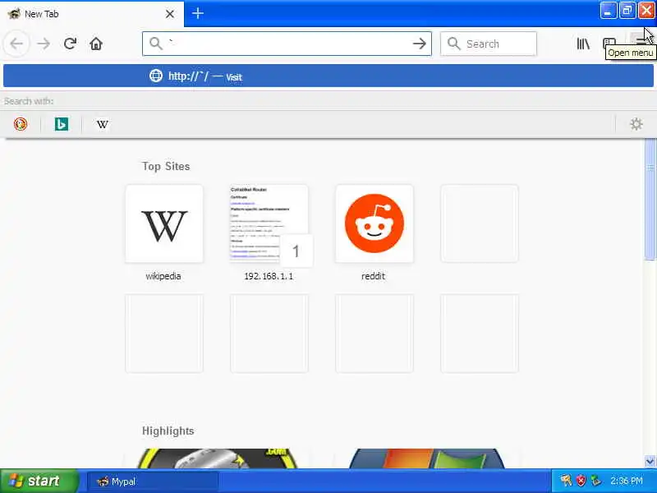The height and width of the screenshot is (493, 657).
Task: Open search settings gear icon
Action: 636,124
